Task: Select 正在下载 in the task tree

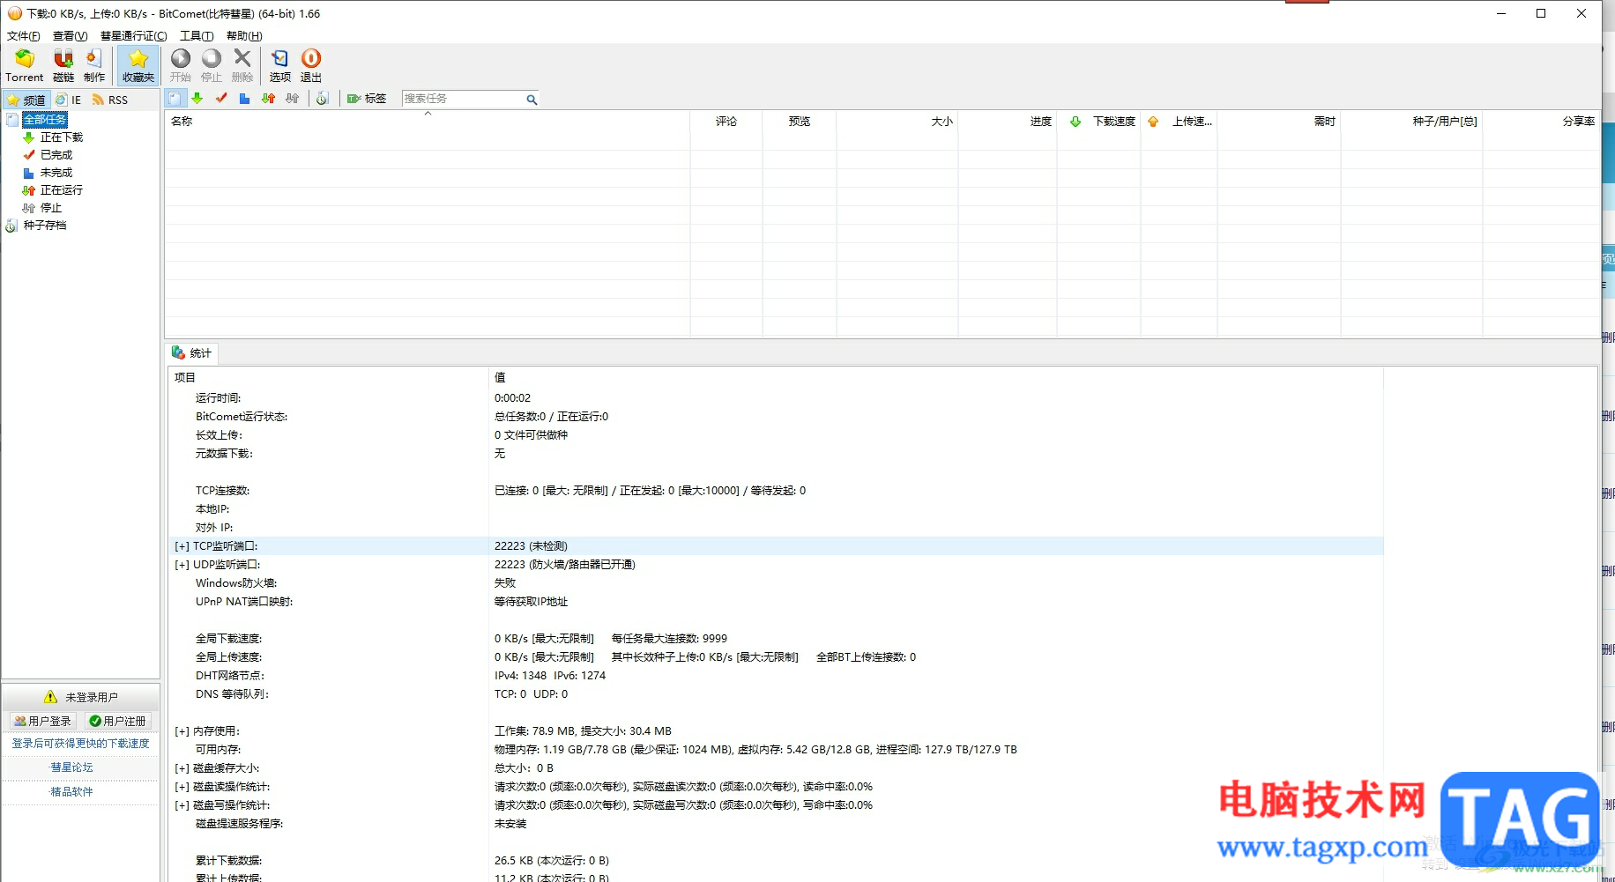Action: click(x=61, y=137)
